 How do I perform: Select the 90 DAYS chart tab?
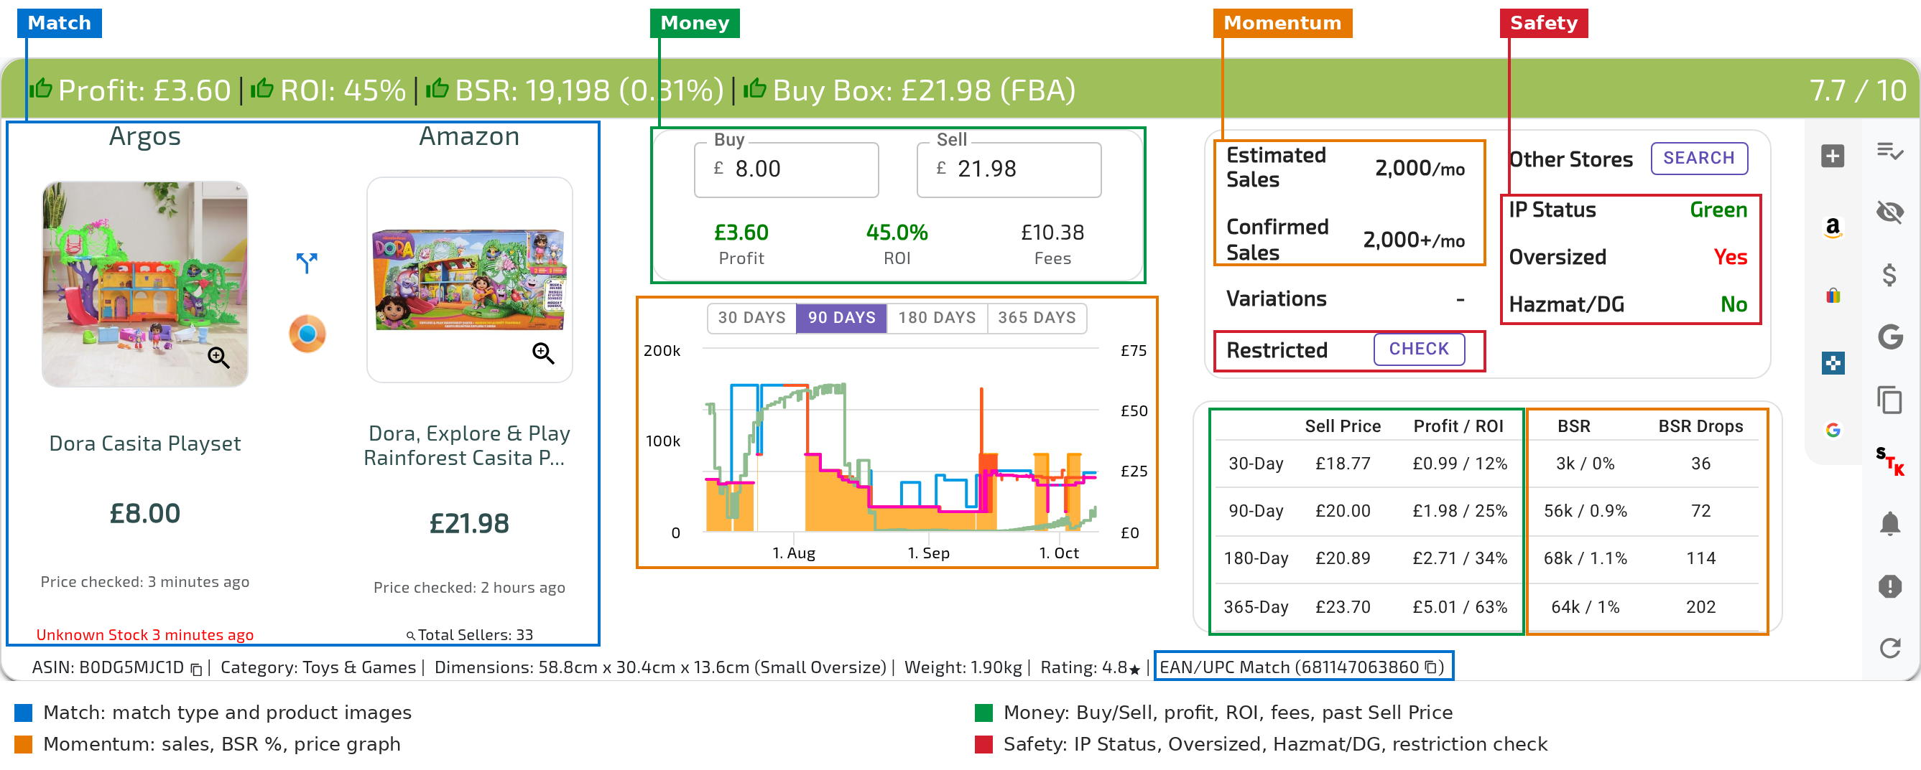841,318
